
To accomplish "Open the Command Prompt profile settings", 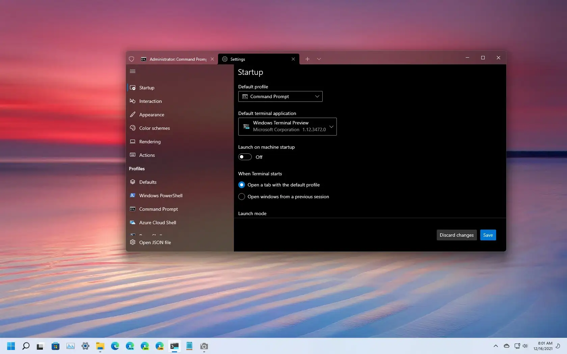I will [180, 209].
